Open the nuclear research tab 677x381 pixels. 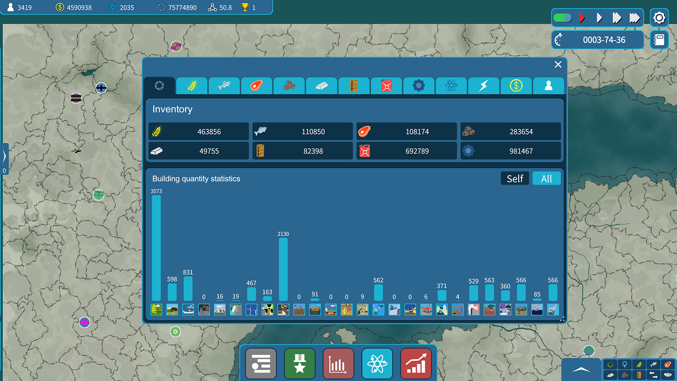(x=451, y=86)
